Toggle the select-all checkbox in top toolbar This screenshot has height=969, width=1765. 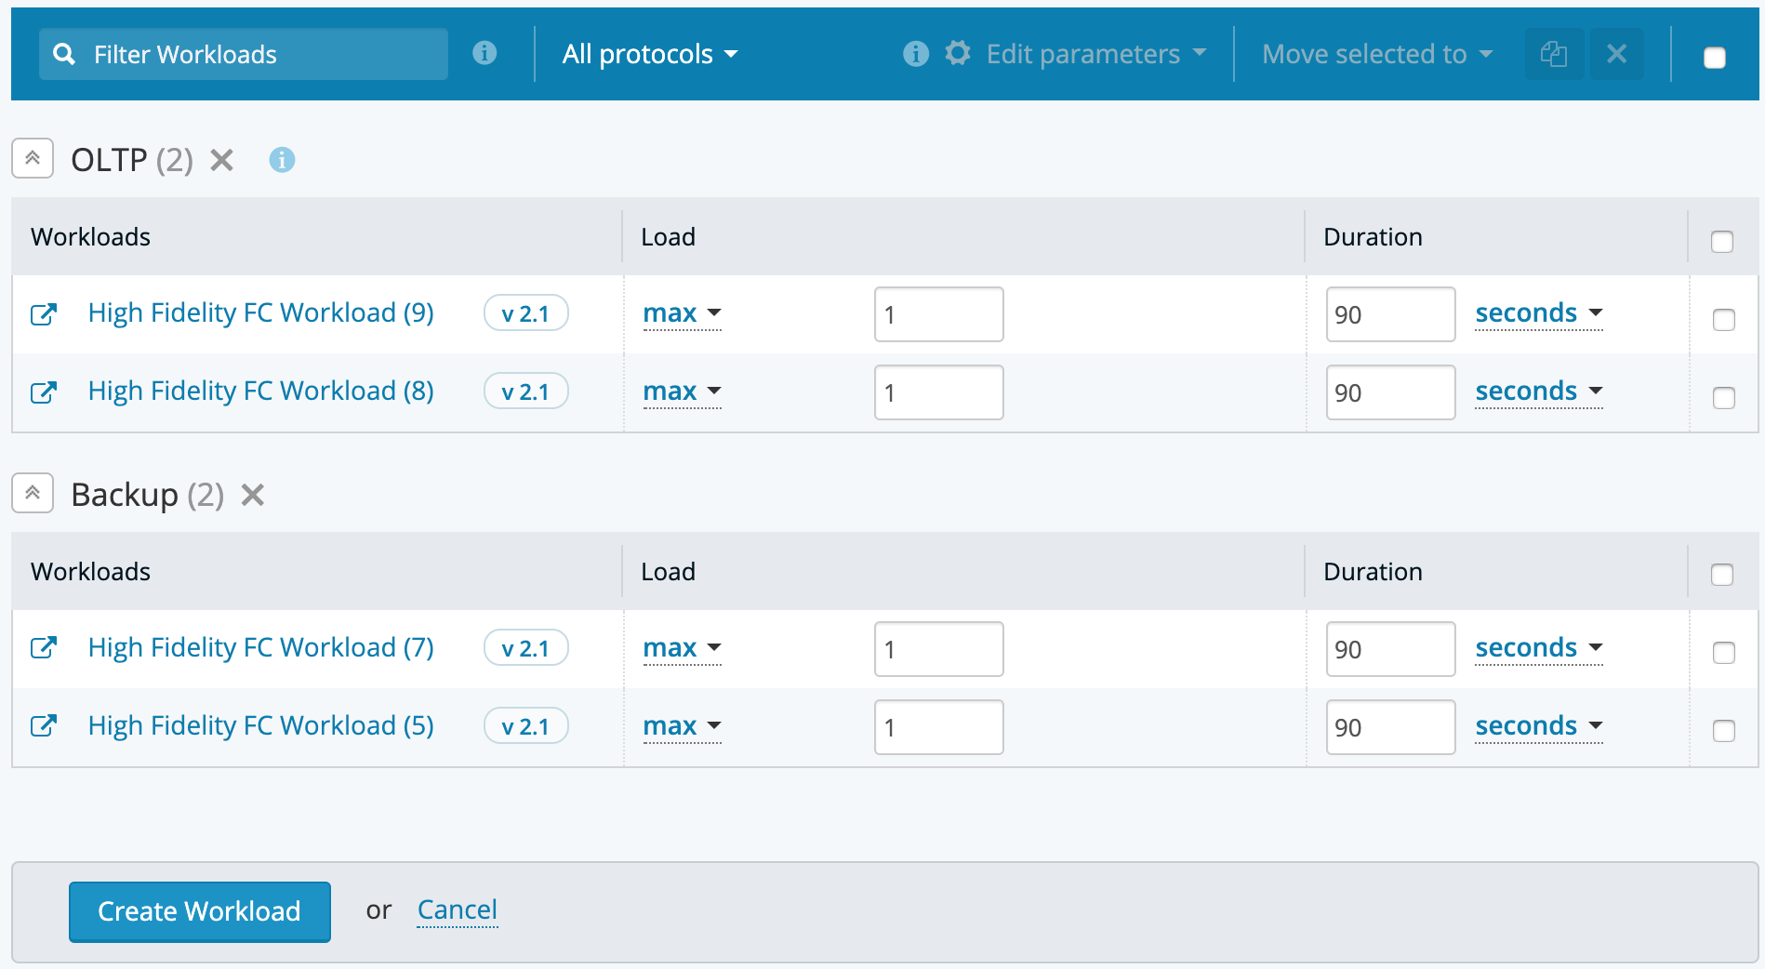(x=1715, y=58)
